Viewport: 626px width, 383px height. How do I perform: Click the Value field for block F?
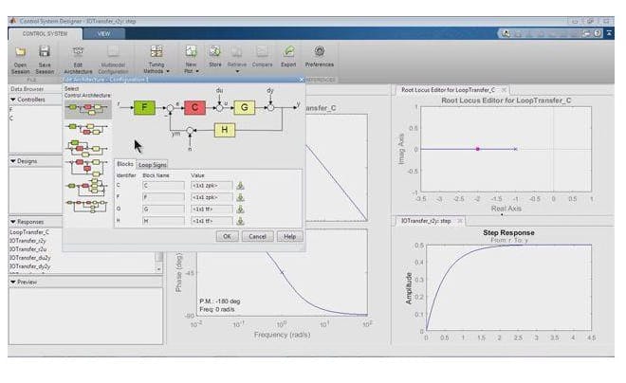pos(212,197)
